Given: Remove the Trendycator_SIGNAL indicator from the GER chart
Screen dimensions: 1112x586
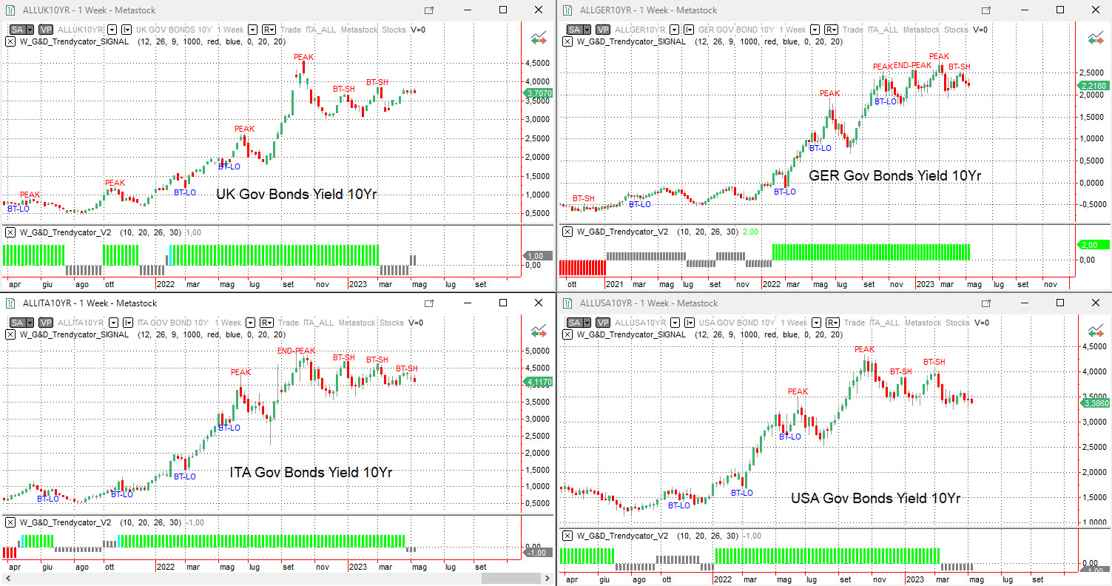Looking at the screenshot, I should [567, 41].
